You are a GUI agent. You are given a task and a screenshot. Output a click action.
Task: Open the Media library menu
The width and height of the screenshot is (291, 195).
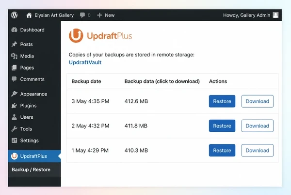[27, 56]
